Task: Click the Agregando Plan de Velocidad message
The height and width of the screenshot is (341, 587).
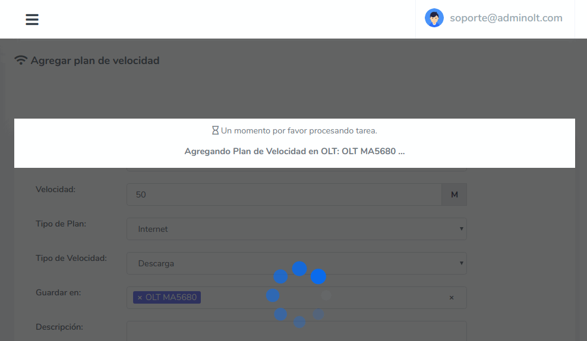Action: (x=295, y=151)
